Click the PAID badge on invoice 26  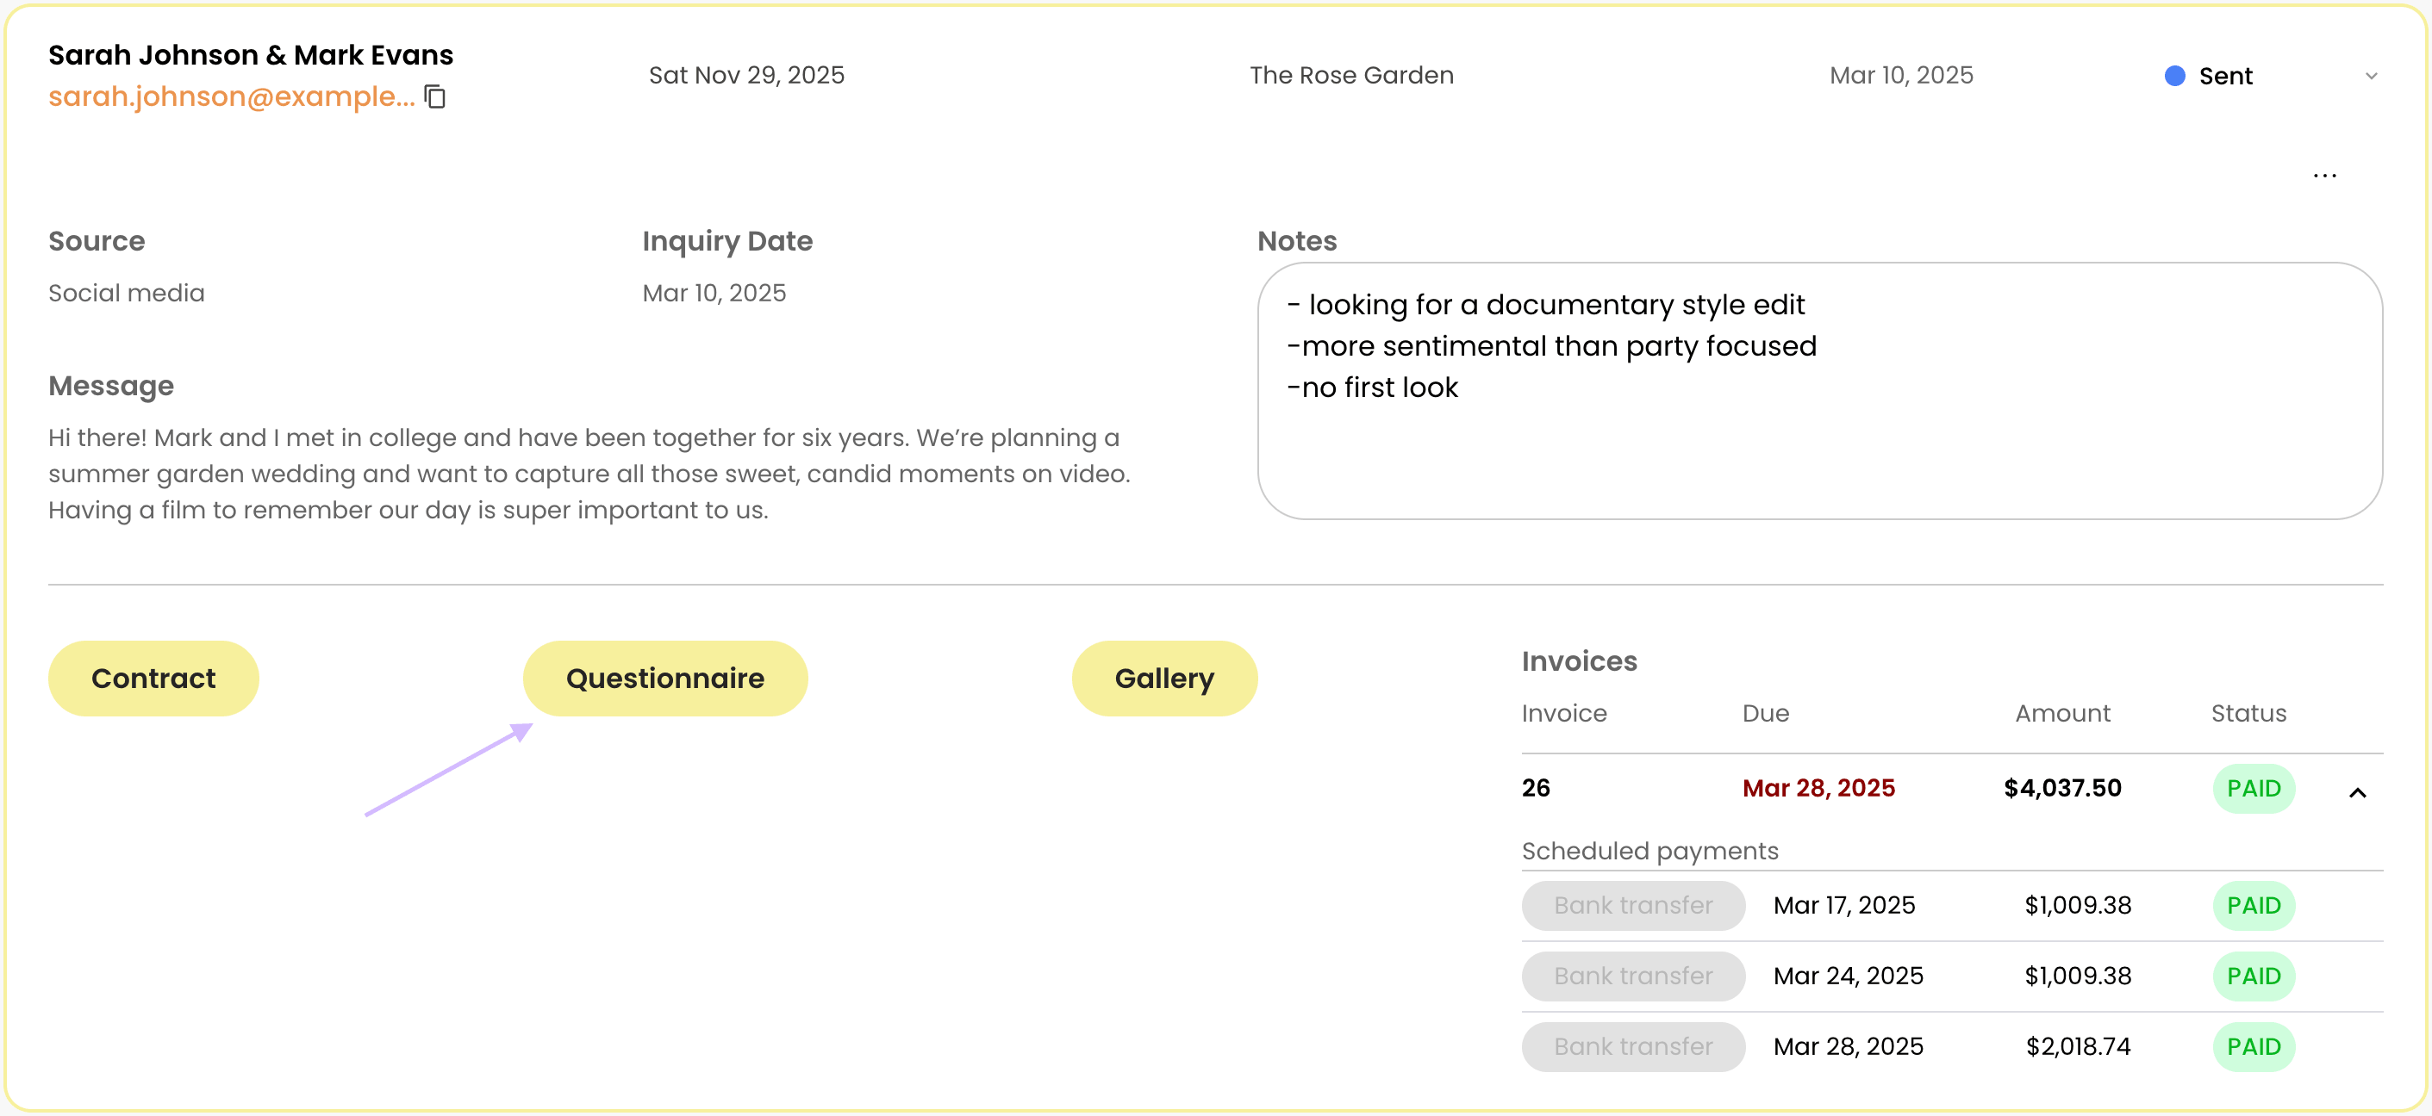coord(2253,789)
